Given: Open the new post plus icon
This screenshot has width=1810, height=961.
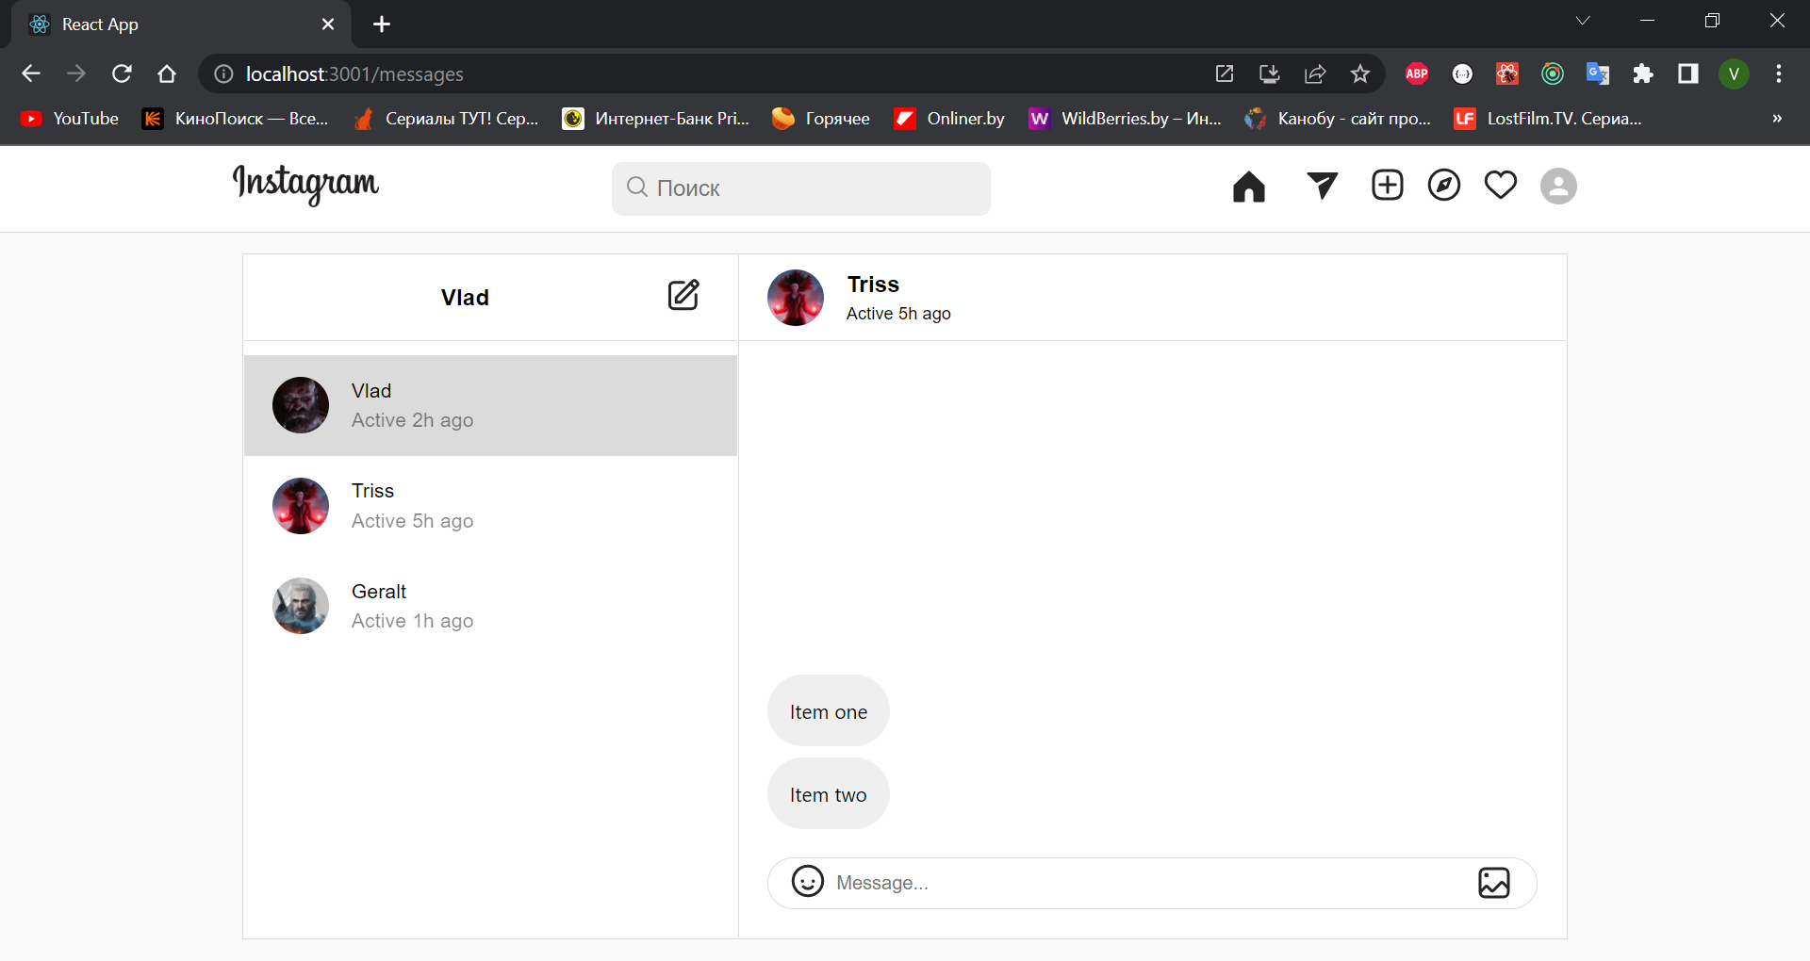Looking at the screenshot, I should (1387, 185).
